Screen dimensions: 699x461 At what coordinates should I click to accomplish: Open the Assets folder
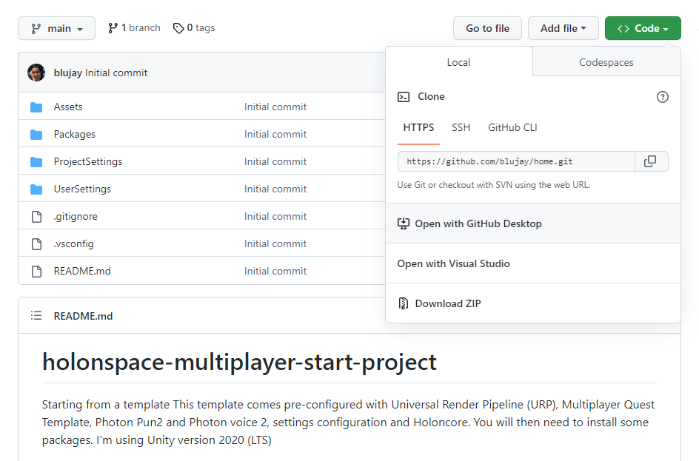point(68,107)
